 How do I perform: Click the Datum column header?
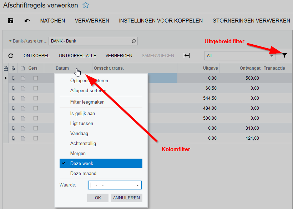(73, 68)
